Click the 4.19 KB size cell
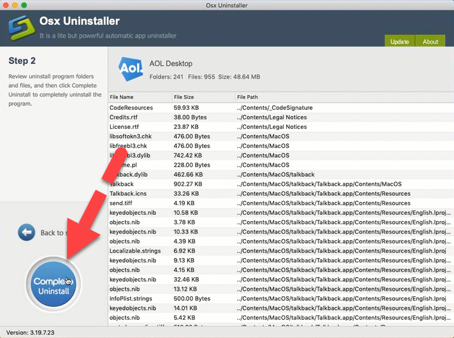This screenshot has width=454, height=338. 184,203
